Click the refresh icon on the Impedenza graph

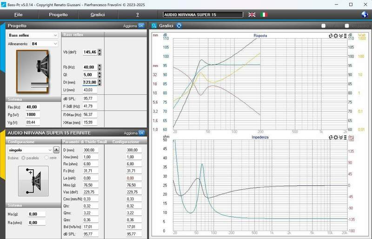point(331,138)
